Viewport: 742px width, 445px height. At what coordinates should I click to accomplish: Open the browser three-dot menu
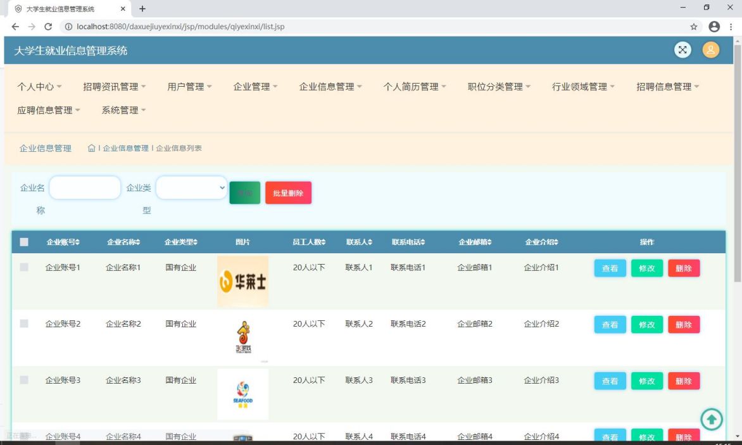(x=731, y=27)
